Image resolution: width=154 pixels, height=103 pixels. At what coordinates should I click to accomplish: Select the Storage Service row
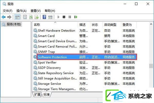pos(85,84)
